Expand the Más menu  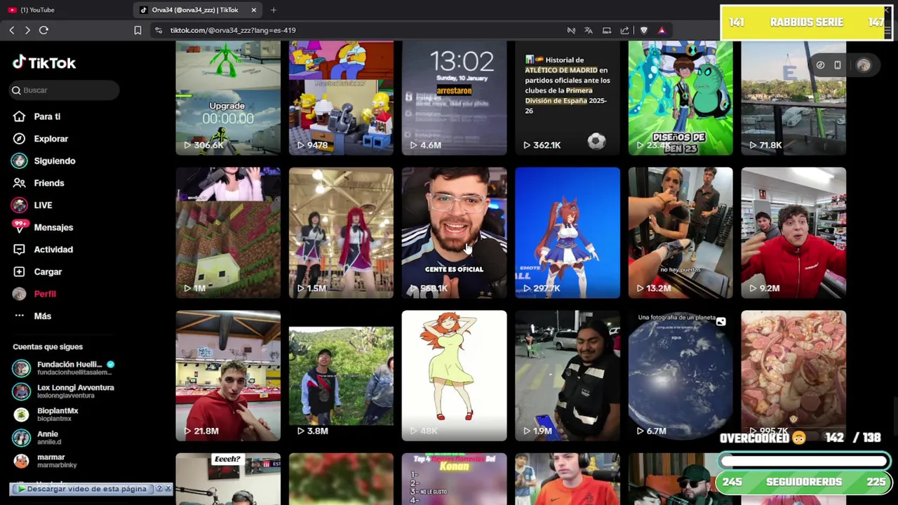[x=42, y=316]
